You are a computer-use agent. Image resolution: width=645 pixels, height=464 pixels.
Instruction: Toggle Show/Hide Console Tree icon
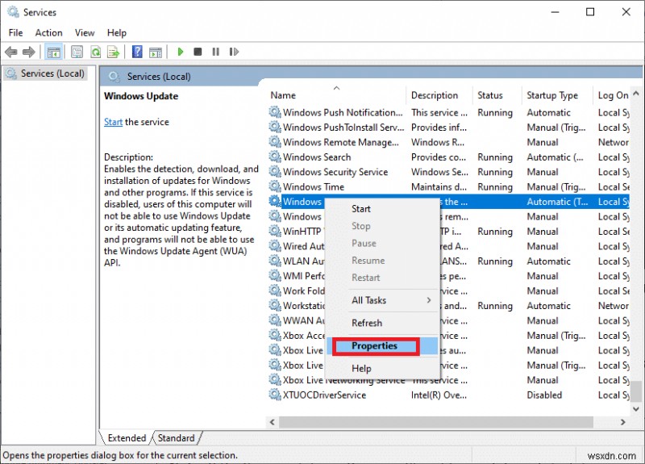point(53,52)
